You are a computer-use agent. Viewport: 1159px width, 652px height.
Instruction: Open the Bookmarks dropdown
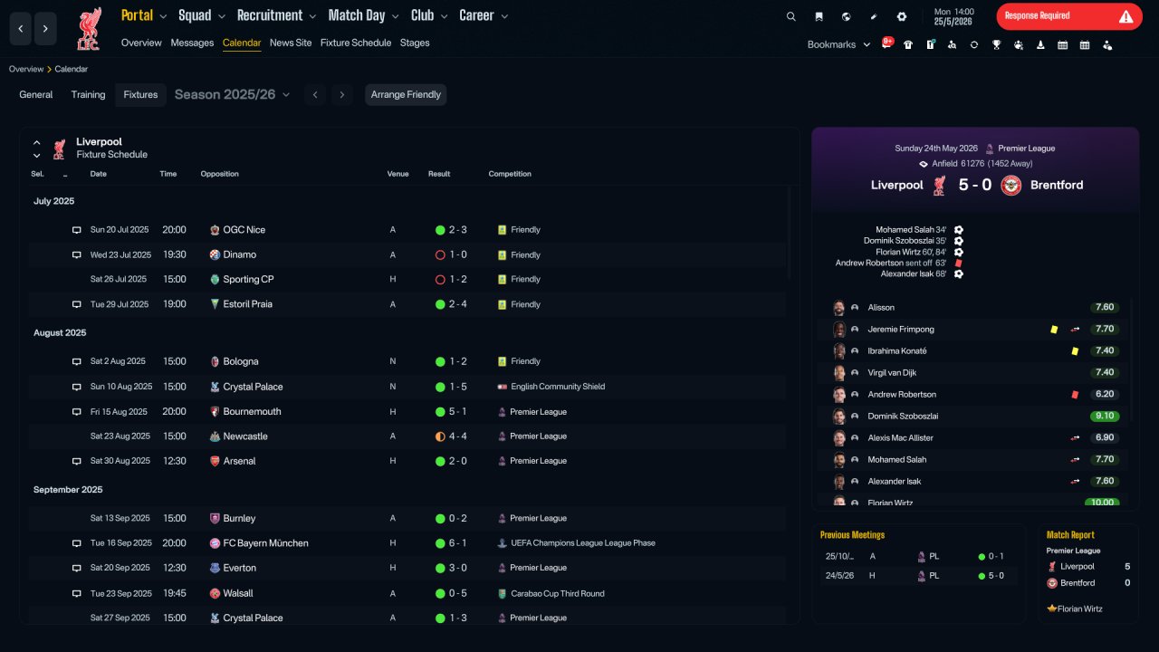coord(838,44)
